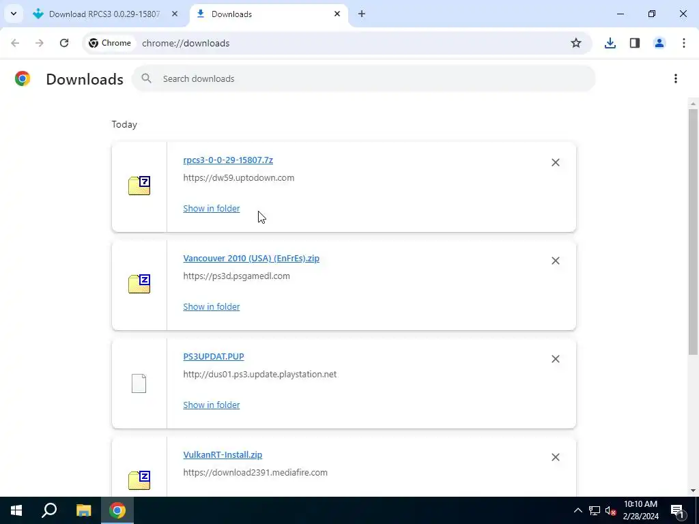
Task: Click the page vertical scrollbar thumb
Action: [x=693, y=232]
